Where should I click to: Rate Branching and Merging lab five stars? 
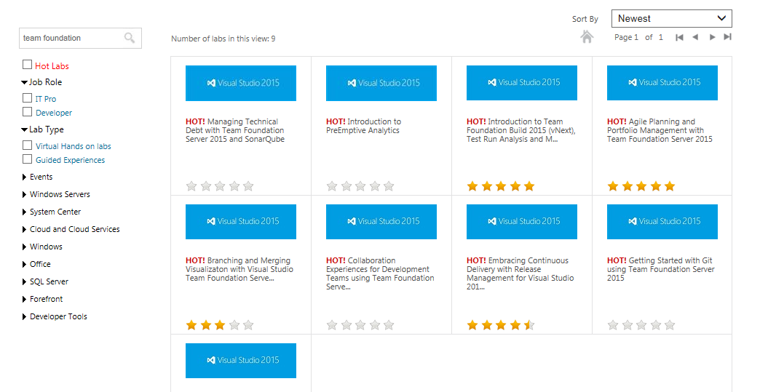pos(248,325)
